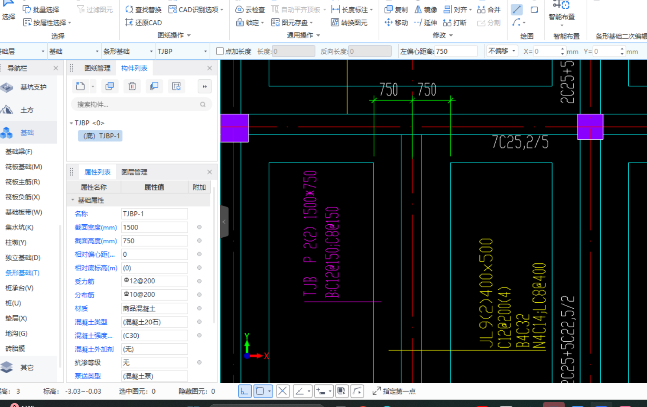The height and width of the screenshot is (407, 647).
Task: Switch to the 属性列表 tab
Action: pos(98,172)
